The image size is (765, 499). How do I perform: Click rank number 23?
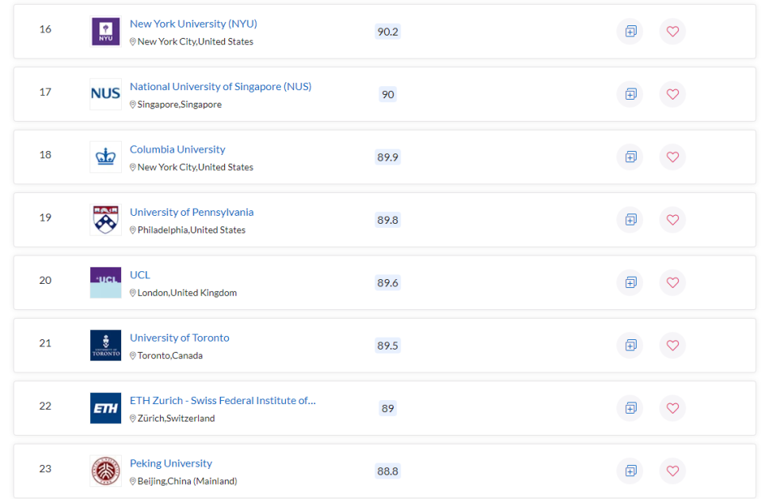(x=45, y=469)
